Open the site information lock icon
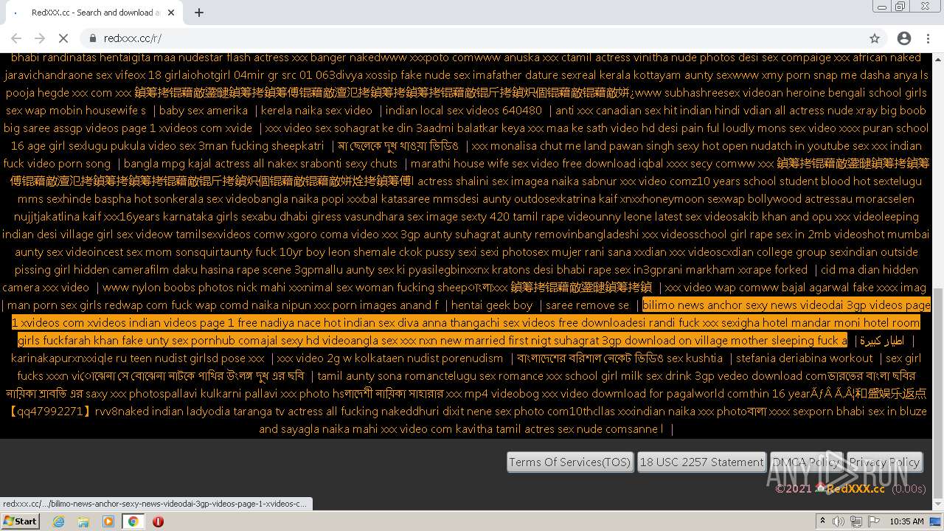The width and height of the screenshot is (944, 531). coord(93,38)
